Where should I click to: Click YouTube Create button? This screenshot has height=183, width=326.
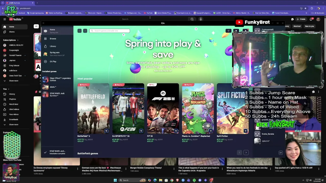click(301, 19)
